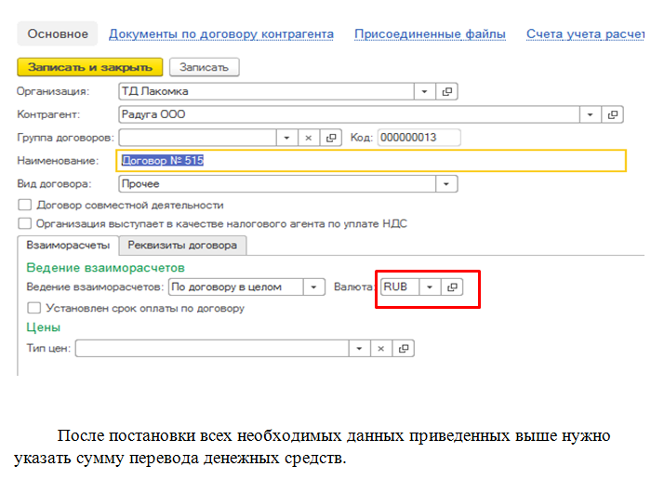Enable the налогового агента по уплате НДС checkbox
Viewport: 651px width, 493px height.
click(x=25, y=223)
